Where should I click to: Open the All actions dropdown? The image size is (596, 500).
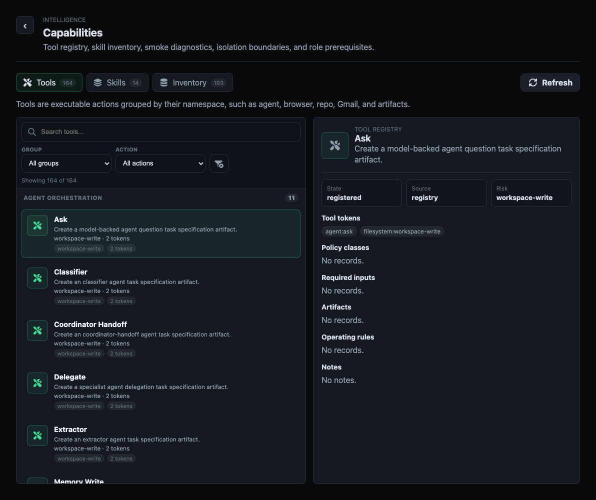pos(160,163)
